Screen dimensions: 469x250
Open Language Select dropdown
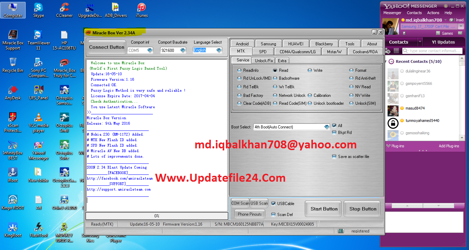point(219,50)
